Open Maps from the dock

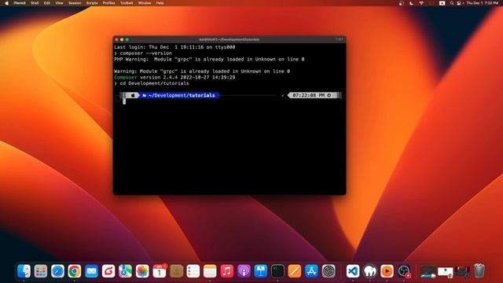[x=125, y=271]
